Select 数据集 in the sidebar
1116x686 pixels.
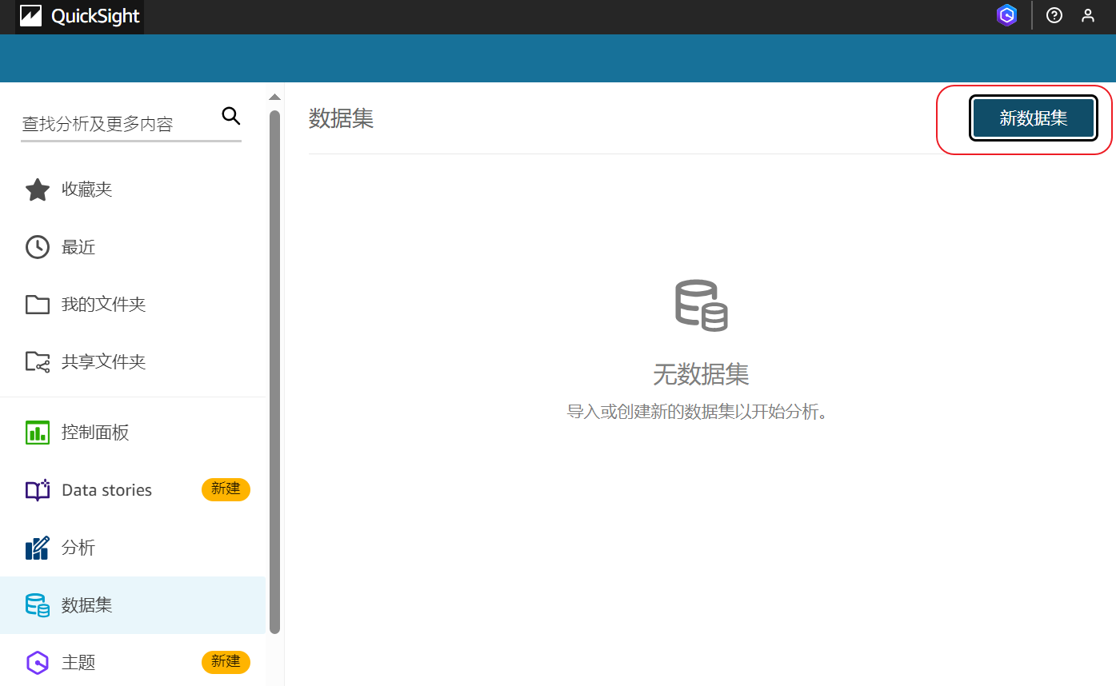86,605
